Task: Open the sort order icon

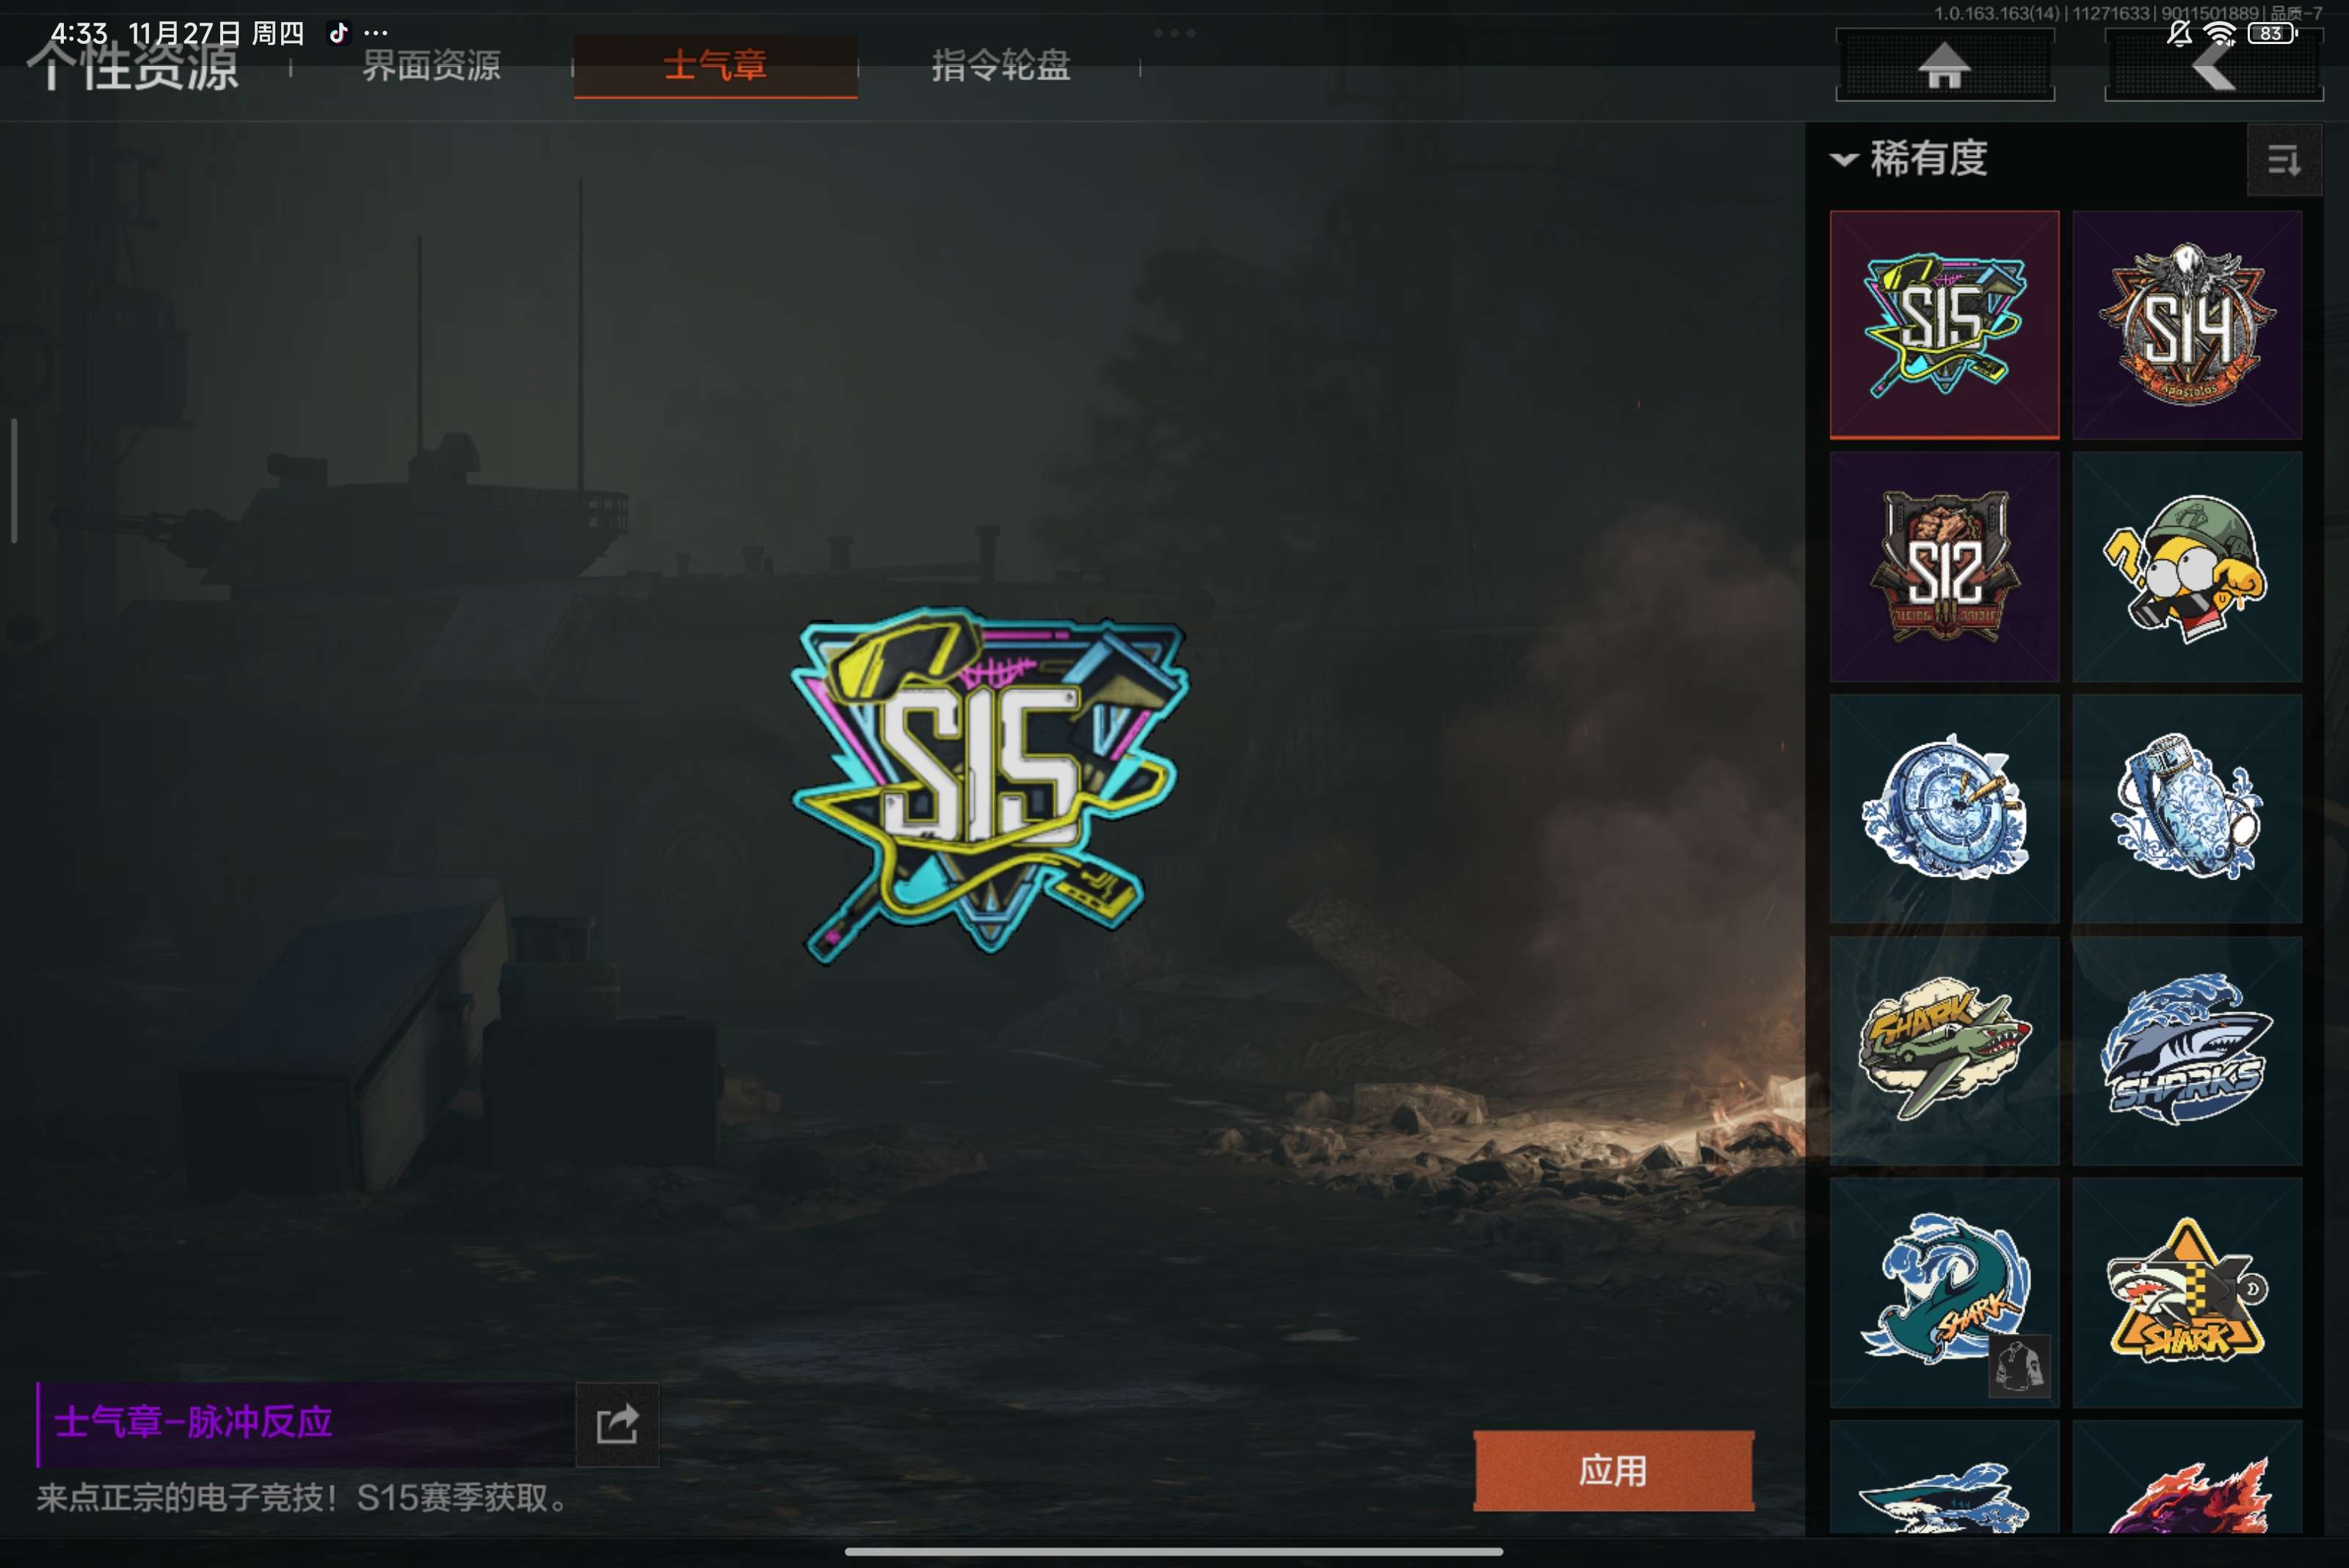Action: click(x=2284, y=160)
